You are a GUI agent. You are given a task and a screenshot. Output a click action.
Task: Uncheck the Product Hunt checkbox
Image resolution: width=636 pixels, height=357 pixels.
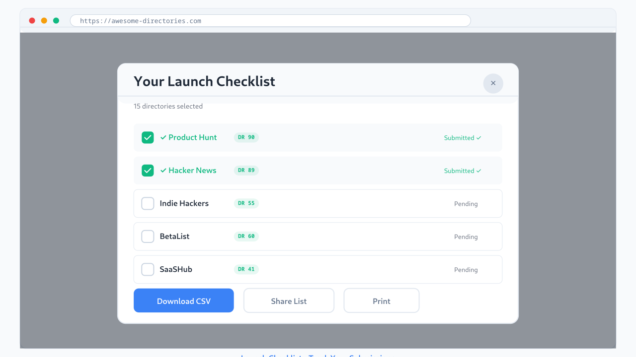pos(148,137)
